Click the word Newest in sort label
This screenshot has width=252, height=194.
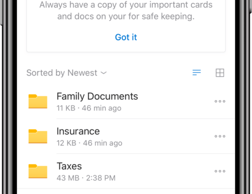click(82, 73)
